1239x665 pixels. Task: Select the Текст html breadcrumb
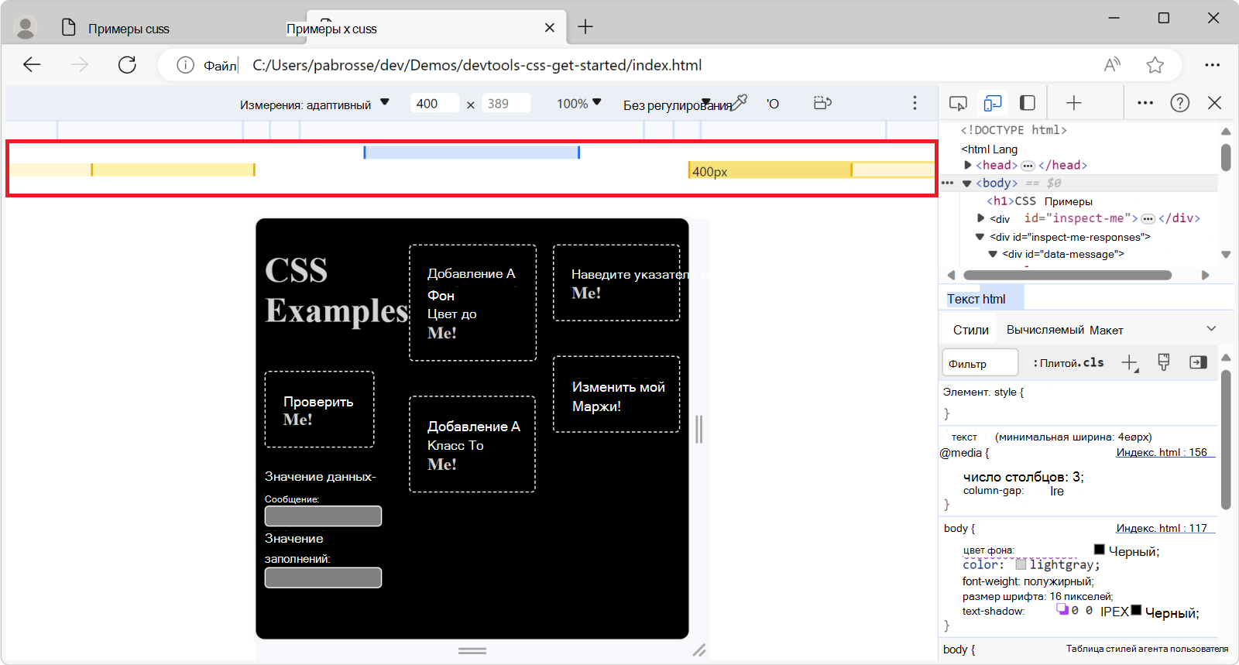tap(976, 299)
